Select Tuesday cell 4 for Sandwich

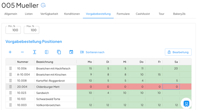coord(102,93)
